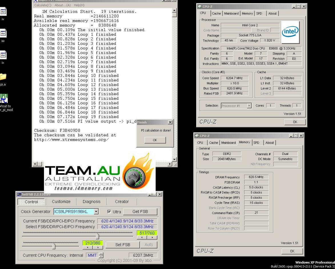Click the Current CPU Frequency 6207.3MHz field
The image size is (335, 269).
(x=143, y=255)
